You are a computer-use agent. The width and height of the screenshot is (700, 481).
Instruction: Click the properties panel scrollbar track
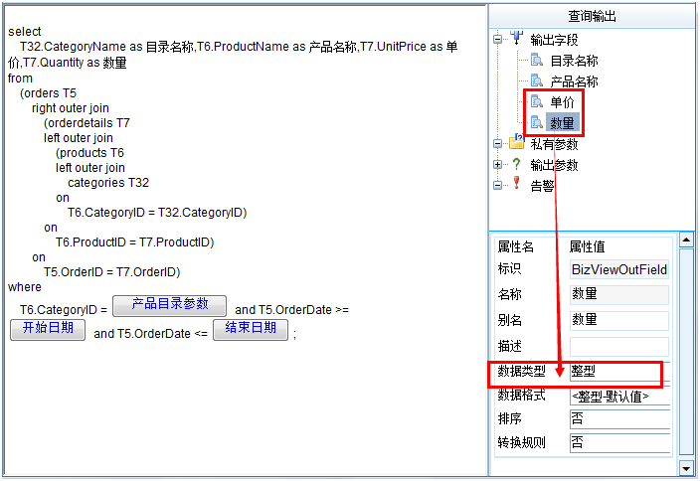click(686, 353)
